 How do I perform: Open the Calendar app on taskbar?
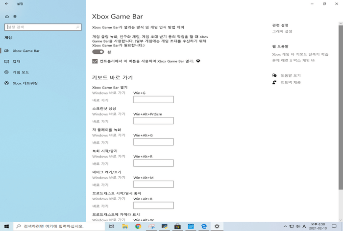[191, 227]
